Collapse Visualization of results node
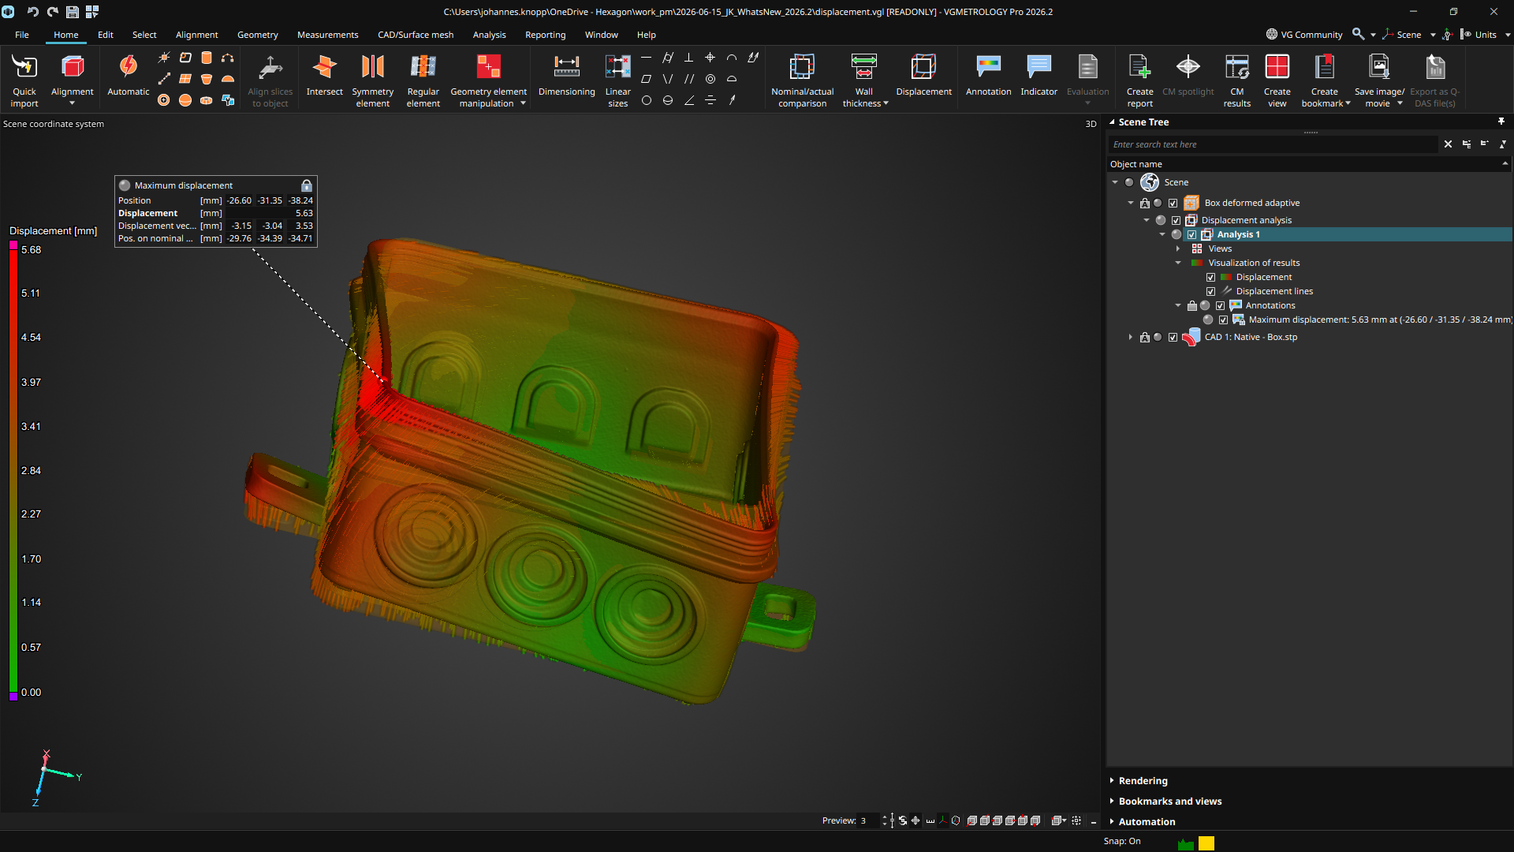The width and height of the screenshot is (1514, 852). (x=1178, y=263)
